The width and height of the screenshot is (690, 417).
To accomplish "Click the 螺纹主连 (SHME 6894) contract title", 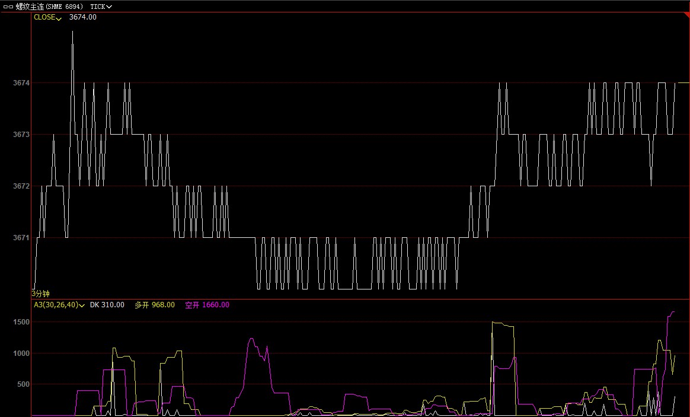I will tap(53, 7).
